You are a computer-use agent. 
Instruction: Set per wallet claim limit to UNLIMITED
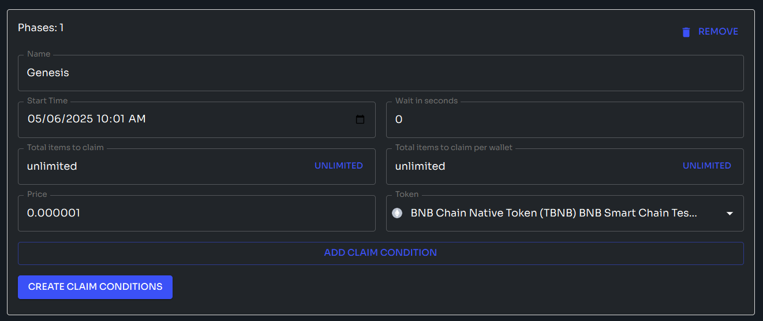pos(706,166)
